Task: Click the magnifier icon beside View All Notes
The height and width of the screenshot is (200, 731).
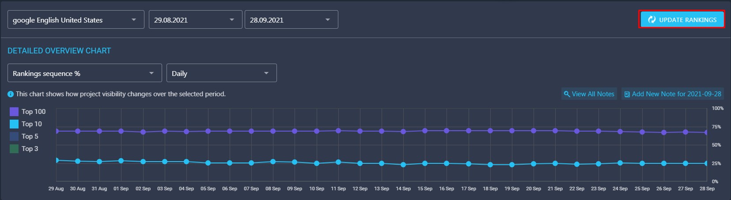Action: click(567, 94)
